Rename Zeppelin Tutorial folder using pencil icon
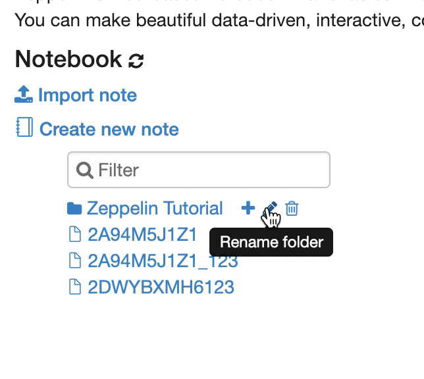 tap(270, 209)
